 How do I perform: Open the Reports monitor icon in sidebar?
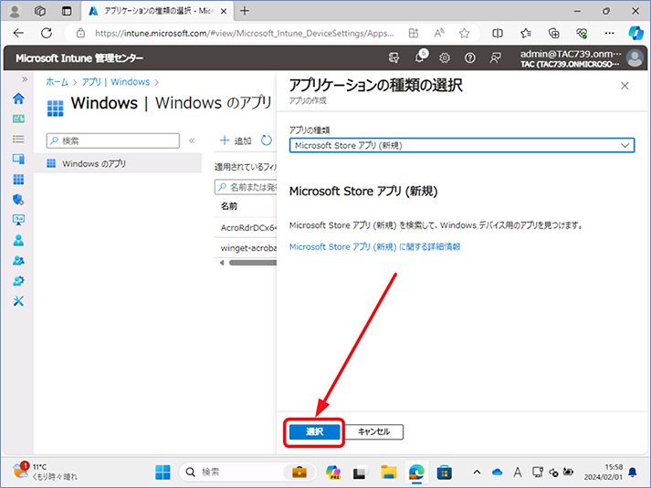(18, 220)
